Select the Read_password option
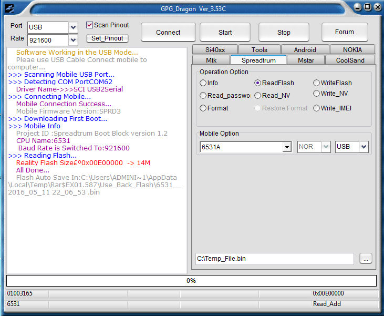 [x=203, y=95]
